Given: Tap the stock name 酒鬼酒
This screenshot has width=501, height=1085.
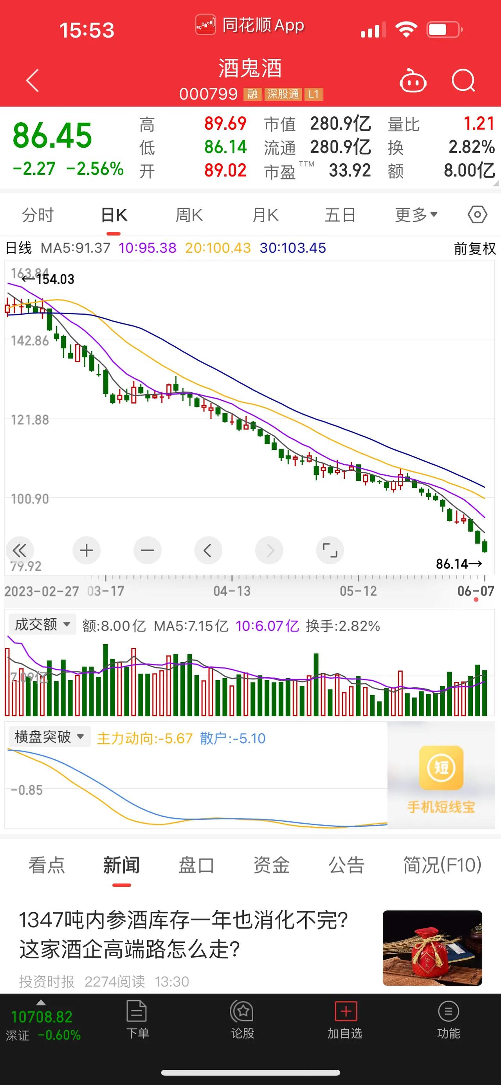Looking at the screenshot, I should [x=250, y=68].
